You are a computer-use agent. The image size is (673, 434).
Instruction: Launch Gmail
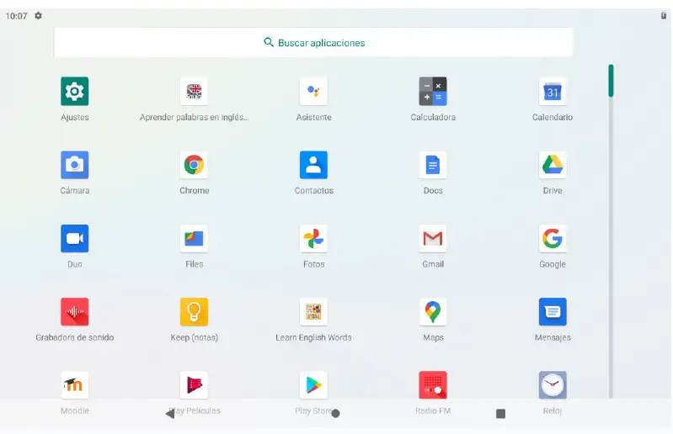(433, 239)
